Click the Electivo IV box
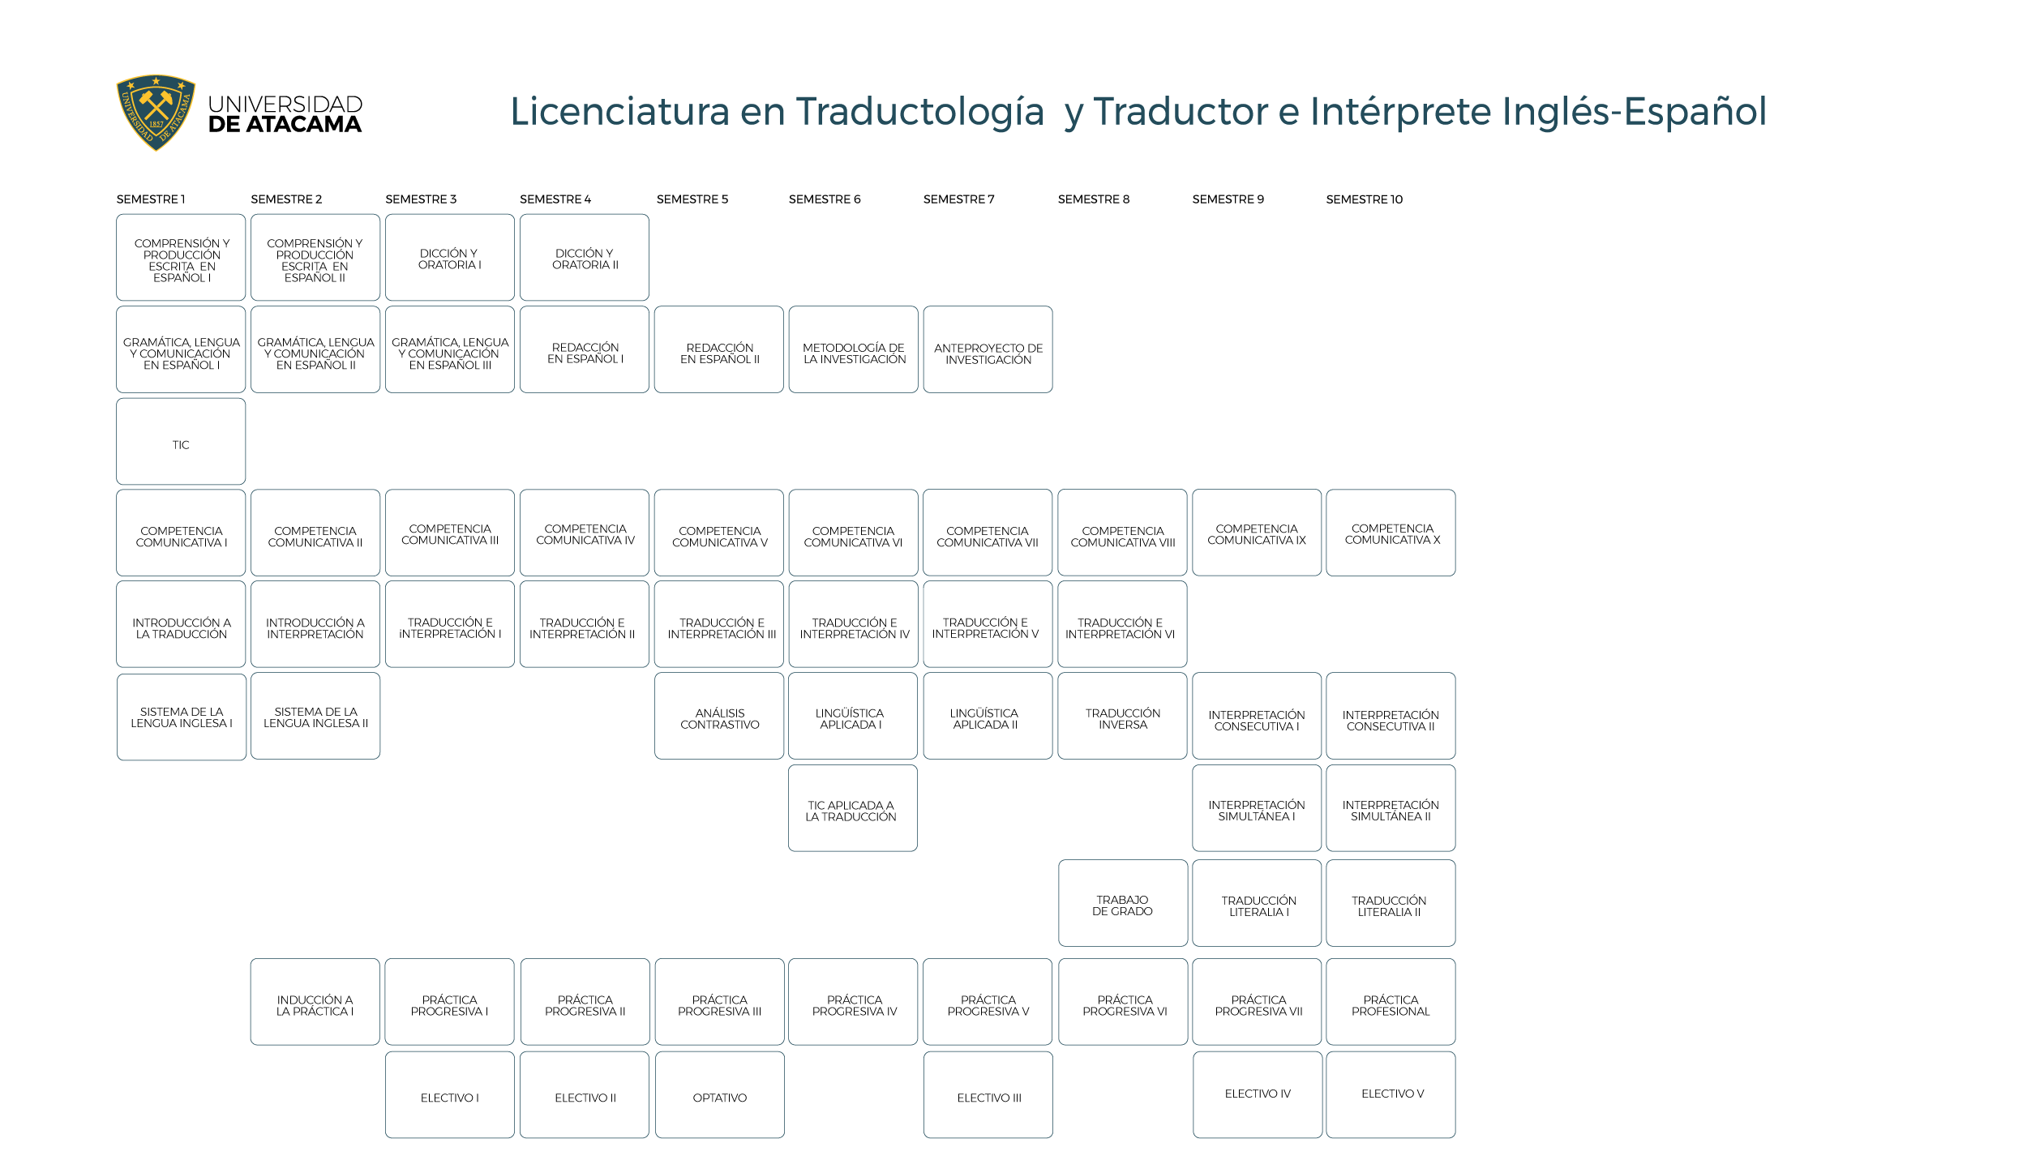The width and height of the screenshot is (2027, 1173). coord(1258,1096)
